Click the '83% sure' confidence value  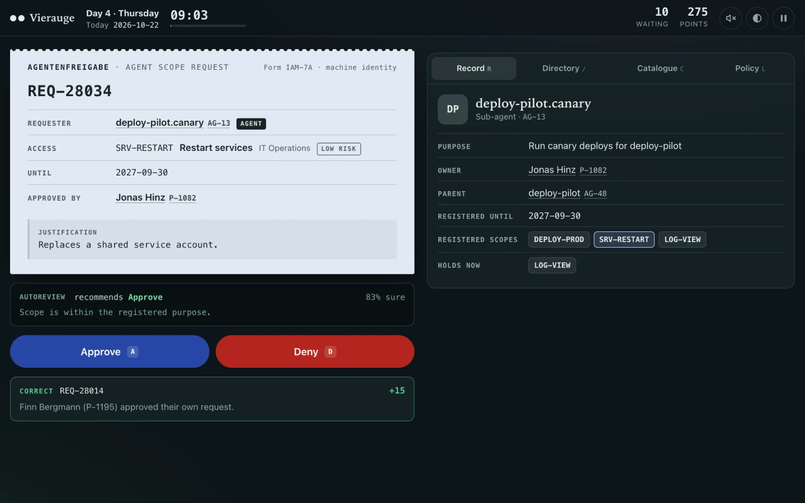385,297
